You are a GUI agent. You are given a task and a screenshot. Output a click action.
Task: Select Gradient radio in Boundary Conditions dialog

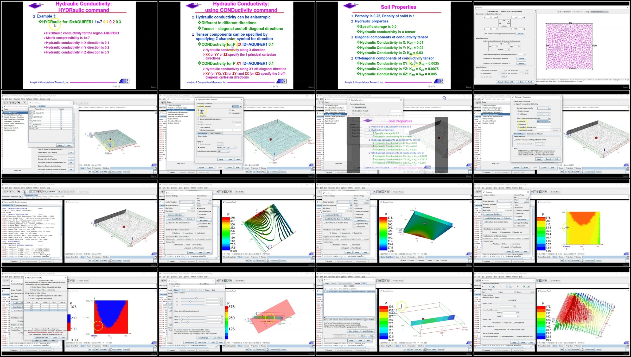coord(199,116)
